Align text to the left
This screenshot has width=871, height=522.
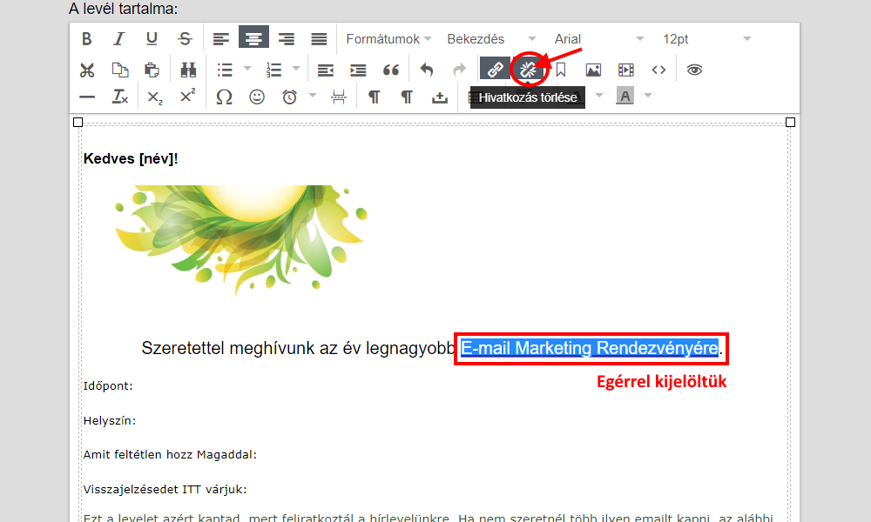(221, 39)
